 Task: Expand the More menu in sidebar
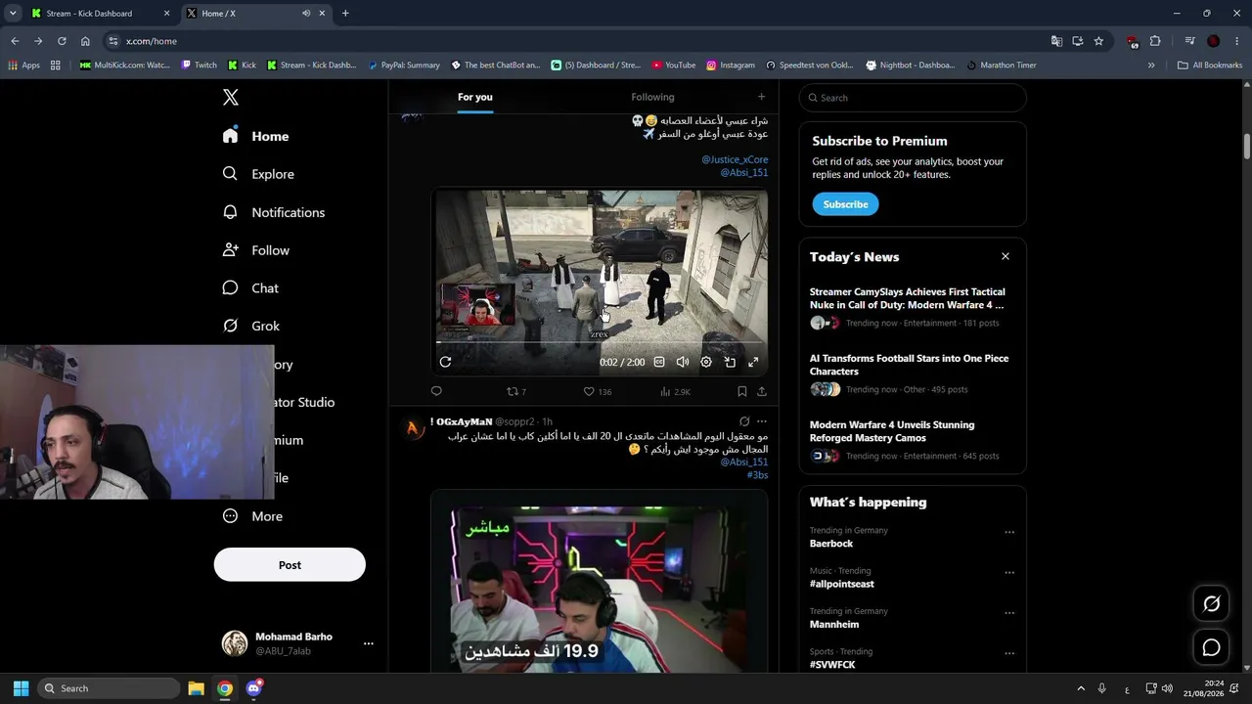(x=252, y=516)
